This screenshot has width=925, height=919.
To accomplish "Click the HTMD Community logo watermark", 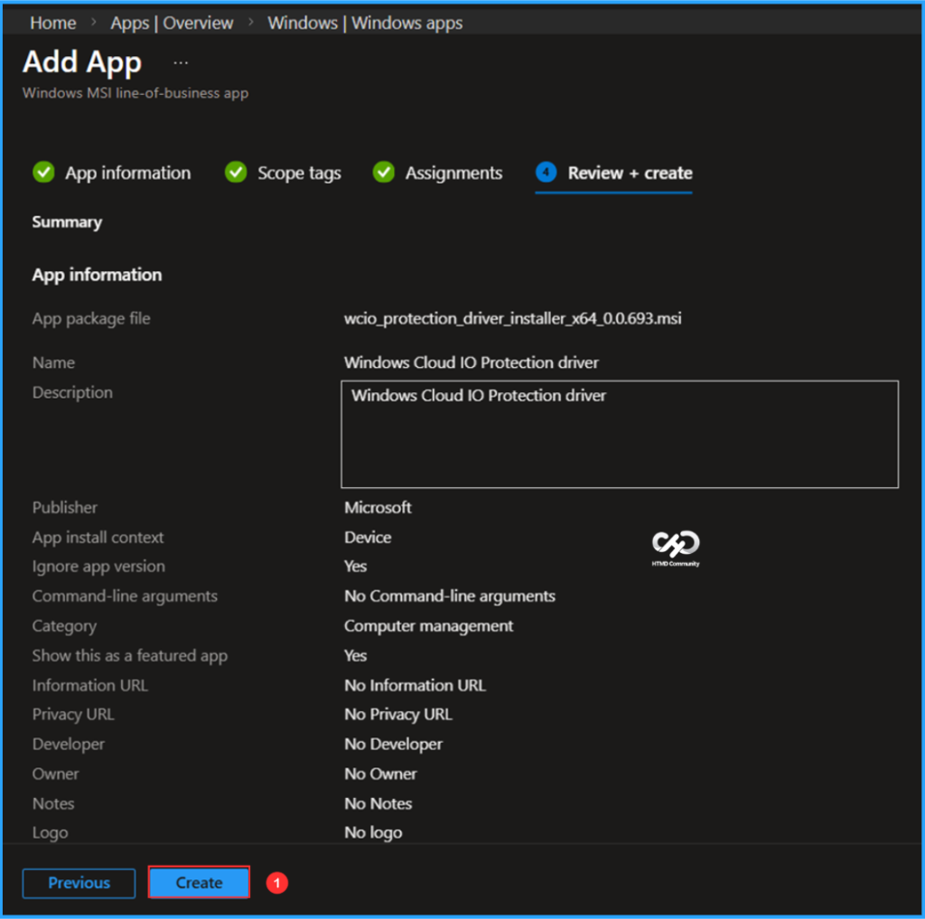I will [675, 549].
